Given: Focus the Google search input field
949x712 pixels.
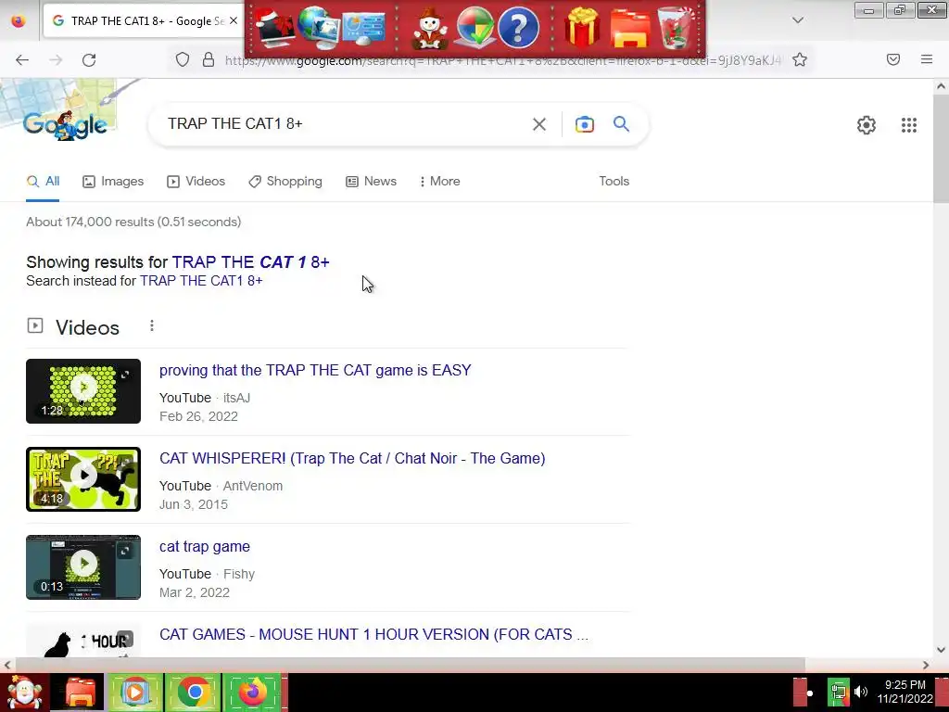Looking at the screenshot, I should tap(345, 123).
